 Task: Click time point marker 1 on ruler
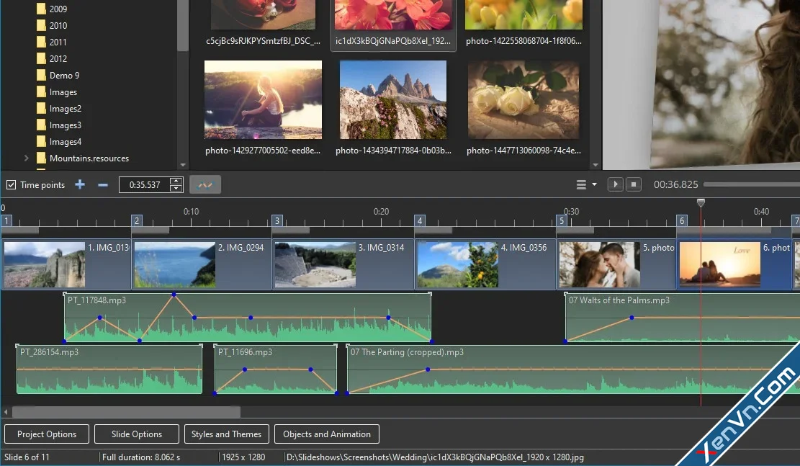[x=6, y=220]
